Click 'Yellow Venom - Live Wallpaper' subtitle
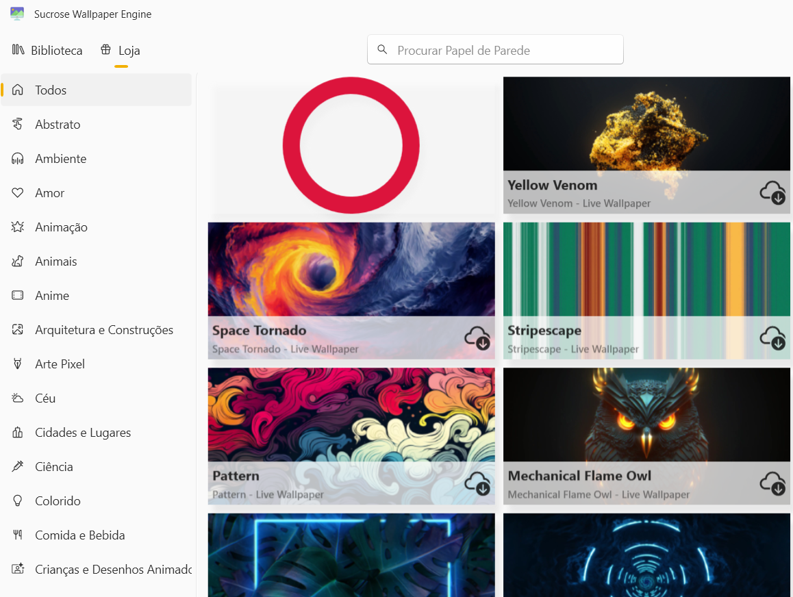This screenshot has width=793, height=597. click(579, 203)
